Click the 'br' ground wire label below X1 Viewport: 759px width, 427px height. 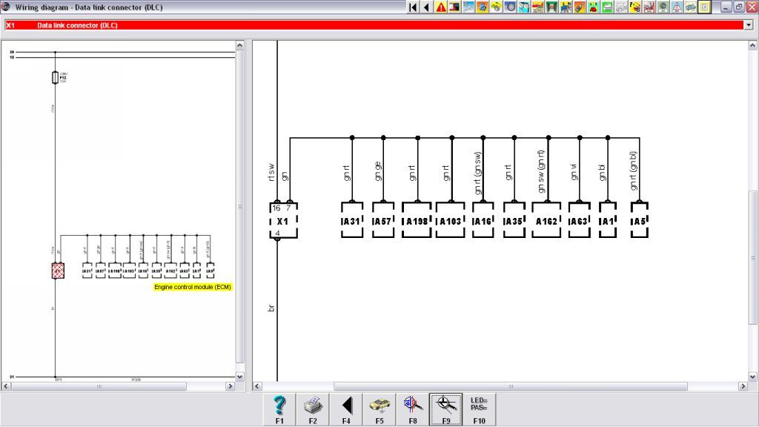(271, 308)
